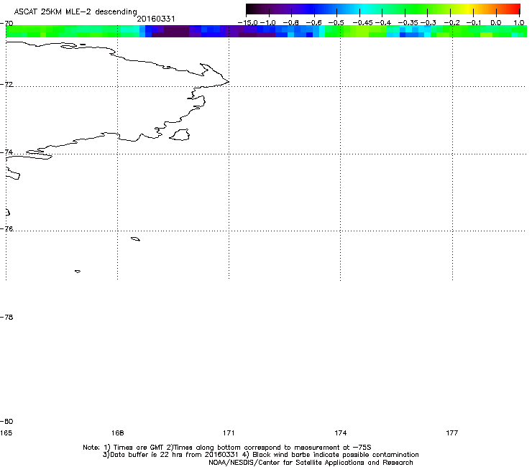The image size is (532, 467).
Task: Click the -76 latitude label
Action: pos(6,229)
